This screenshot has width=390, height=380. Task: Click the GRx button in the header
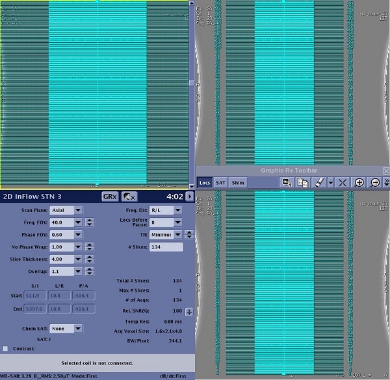[109, 196]
